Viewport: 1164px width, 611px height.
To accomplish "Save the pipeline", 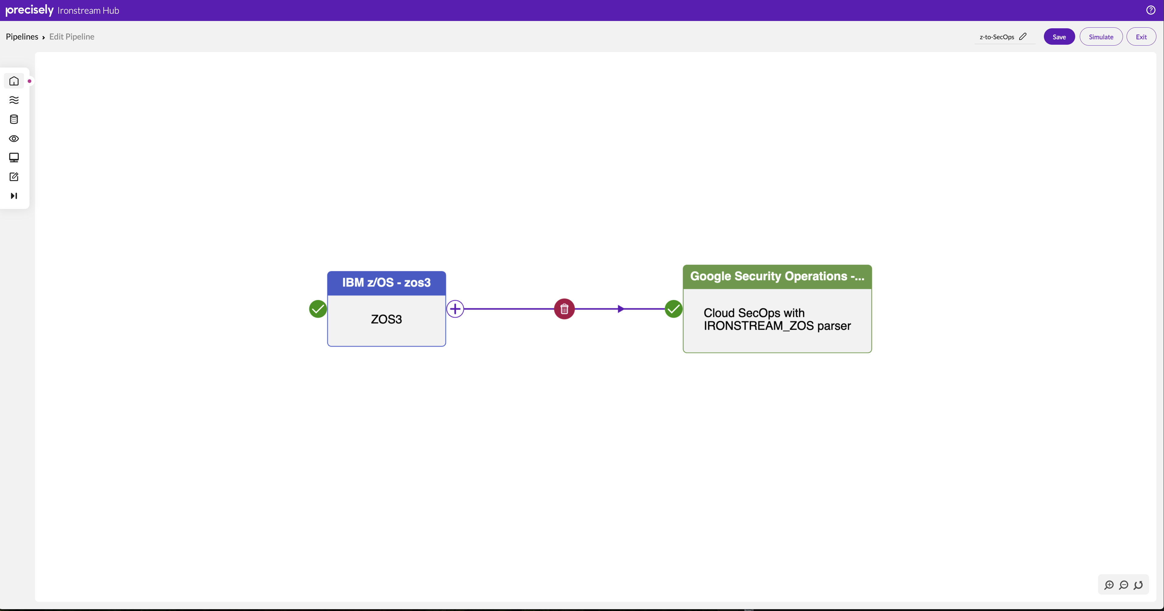I will pyautogui.click(x=1059, y=36).
